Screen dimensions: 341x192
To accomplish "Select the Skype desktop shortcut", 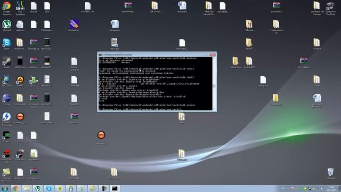I will pos(6,44).
